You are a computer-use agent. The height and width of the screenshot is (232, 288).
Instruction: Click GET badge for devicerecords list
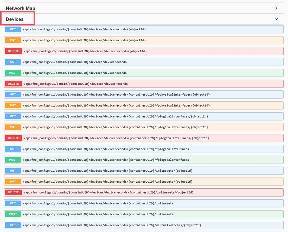pyautogui.click(x=13, y=62)
